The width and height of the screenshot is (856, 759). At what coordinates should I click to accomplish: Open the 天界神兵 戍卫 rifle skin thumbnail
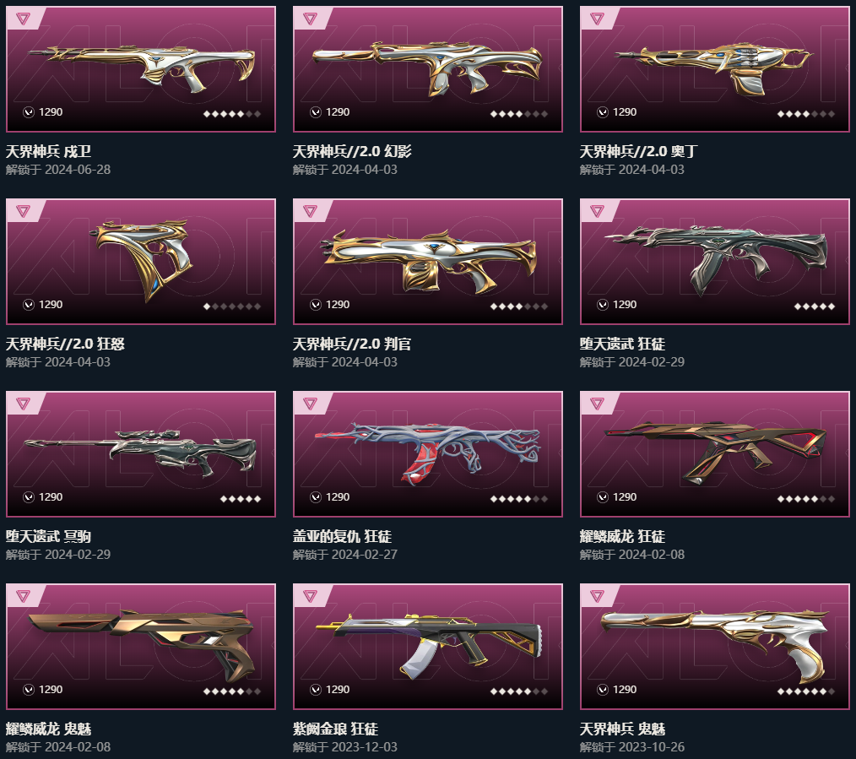(x=141, y=68)
